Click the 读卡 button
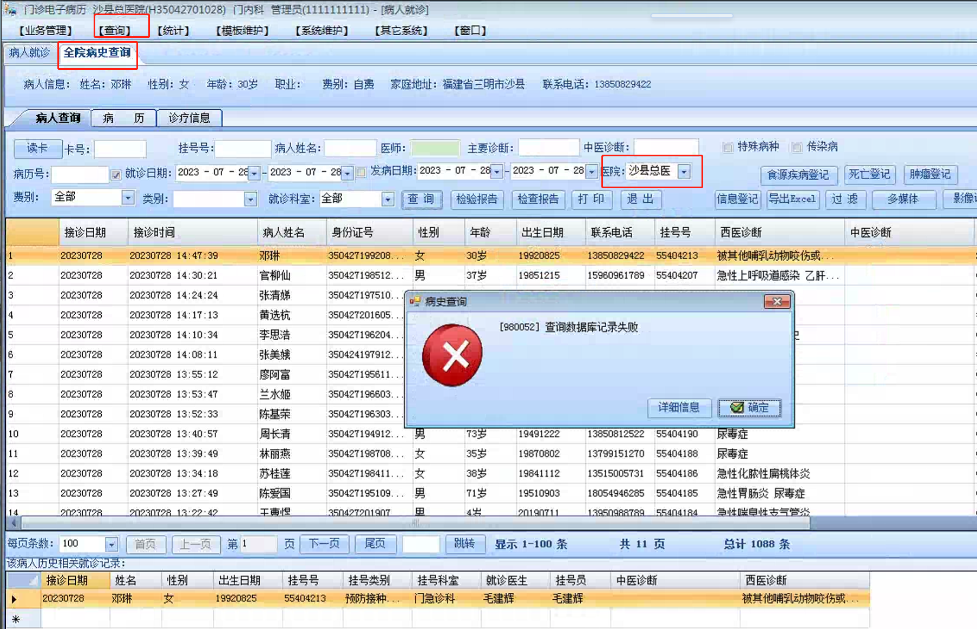The image size is (977, 629). coord(37,148)
